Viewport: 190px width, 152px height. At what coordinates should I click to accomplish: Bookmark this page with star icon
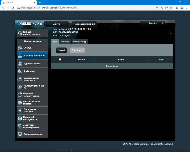(171, 8)
